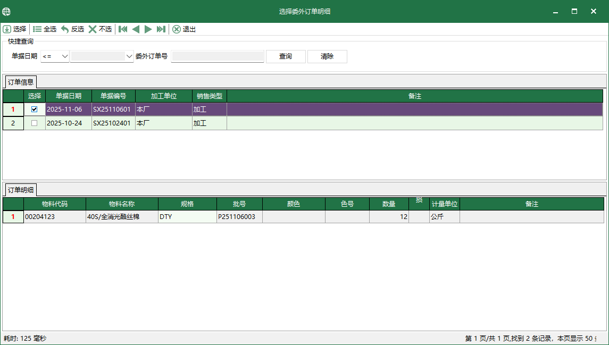Screen dimensions: 609x345
Task: Go to the previous page arrow
Action: [136, 29]
